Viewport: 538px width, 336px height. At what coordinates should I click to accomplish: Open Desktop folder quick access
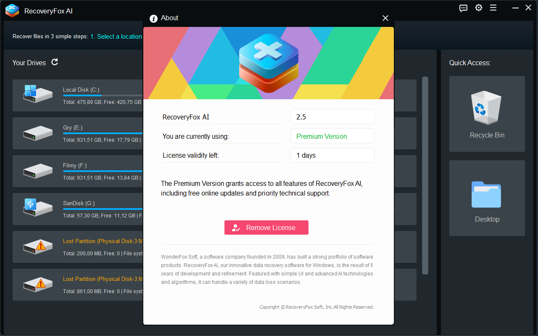click(487, 198)
